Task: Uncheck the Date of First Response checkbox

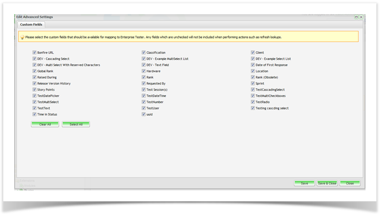Action: coord(253,65)
